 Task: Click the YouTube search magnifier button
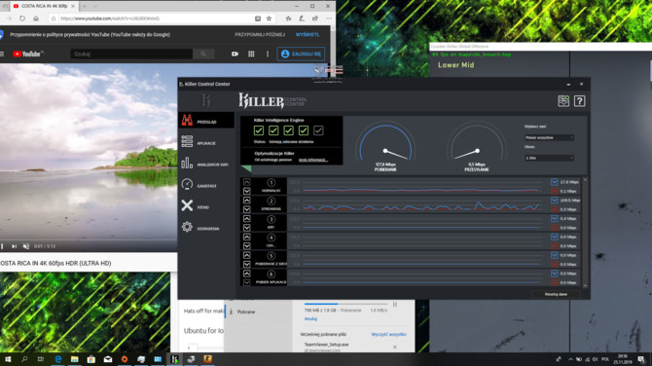point(203,54)
